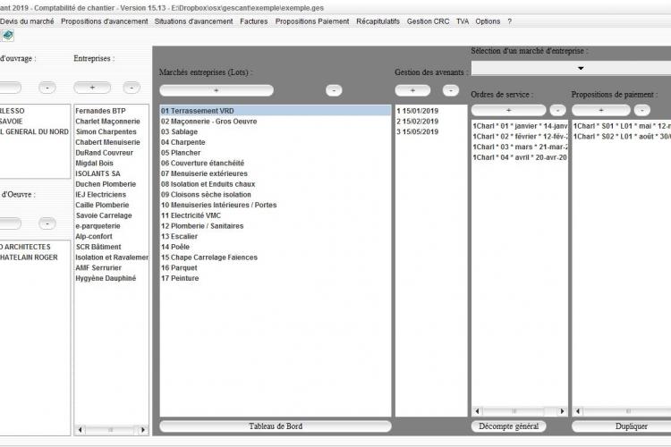Select entreprise Savoie Carrelage
The width and height of the screenshot is (671, 447).
[111, 215]
